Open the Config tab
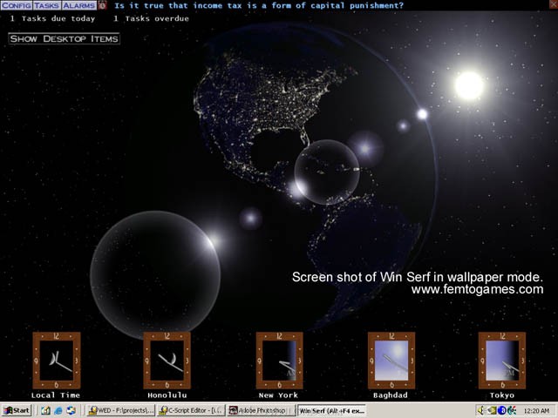The height and width of the screenshot is (418, 558). (x=16, y=5)
